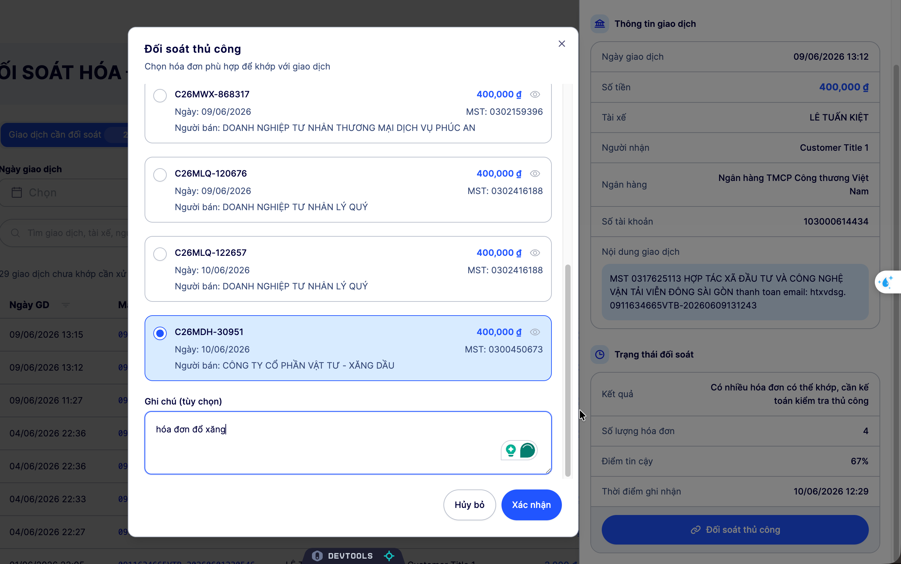Preview invoice C26MWX-868317 with eye icon
The width and height of the screenshot is (901, 564).
(x=535, y=94)
